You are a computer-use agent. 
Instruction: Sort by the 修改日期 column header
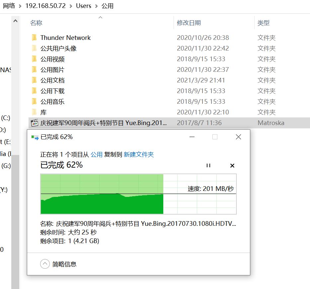[x=189, y=23]
